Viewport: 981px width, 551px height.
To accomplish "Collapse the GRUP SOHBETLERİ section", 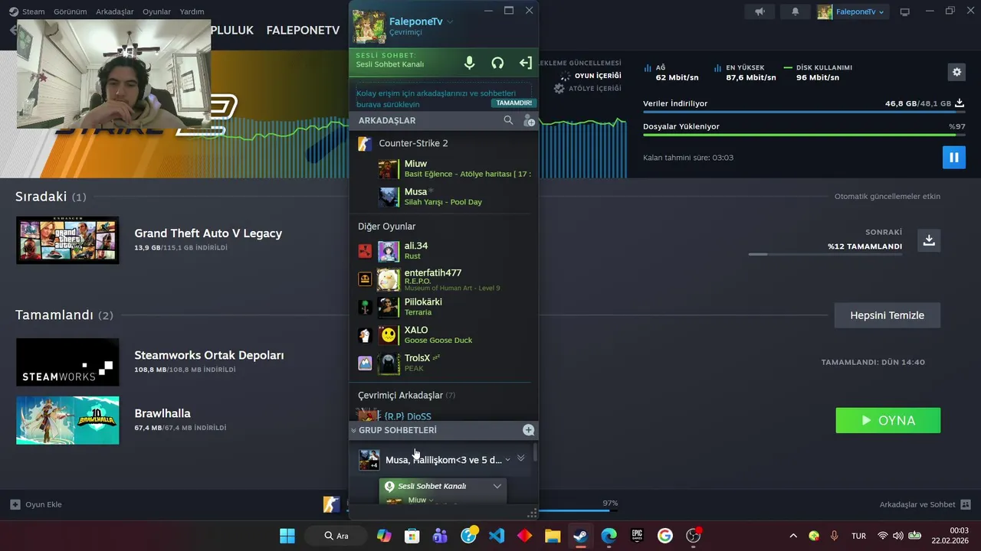I will pyautogui.click(x=354, y=430).
